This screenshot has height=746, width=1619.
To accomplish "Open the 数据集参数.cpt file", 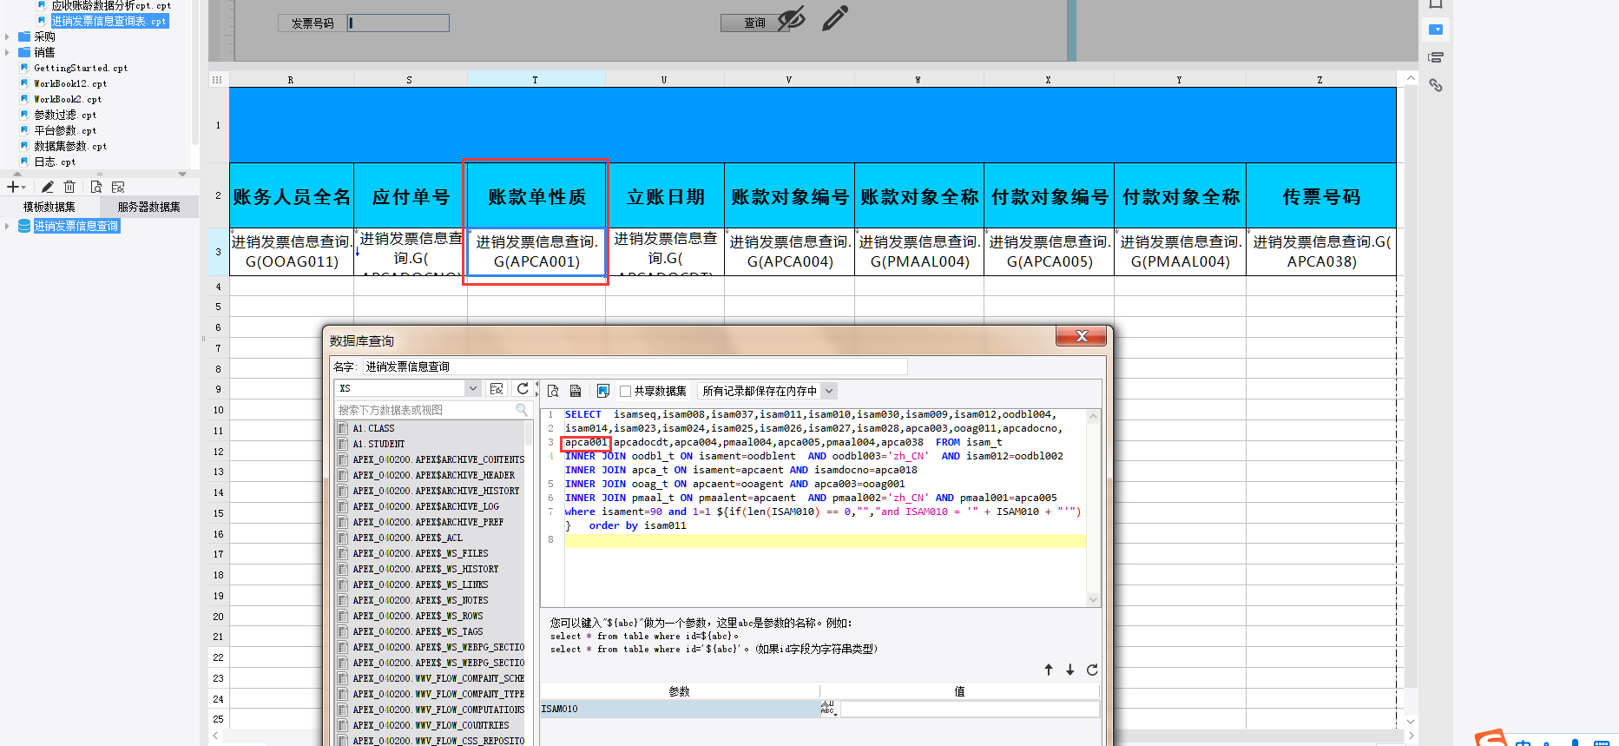I will pos(69,146).
